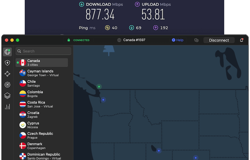
Task: Open Meshnet nodes sidebar icon
Action: point(7,74)
